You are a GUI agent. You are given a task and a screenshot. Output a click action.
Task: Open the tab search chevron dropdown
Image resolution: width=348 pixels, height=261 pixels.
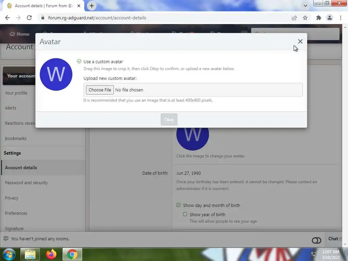pyautogui.click(x=306, y=6)
